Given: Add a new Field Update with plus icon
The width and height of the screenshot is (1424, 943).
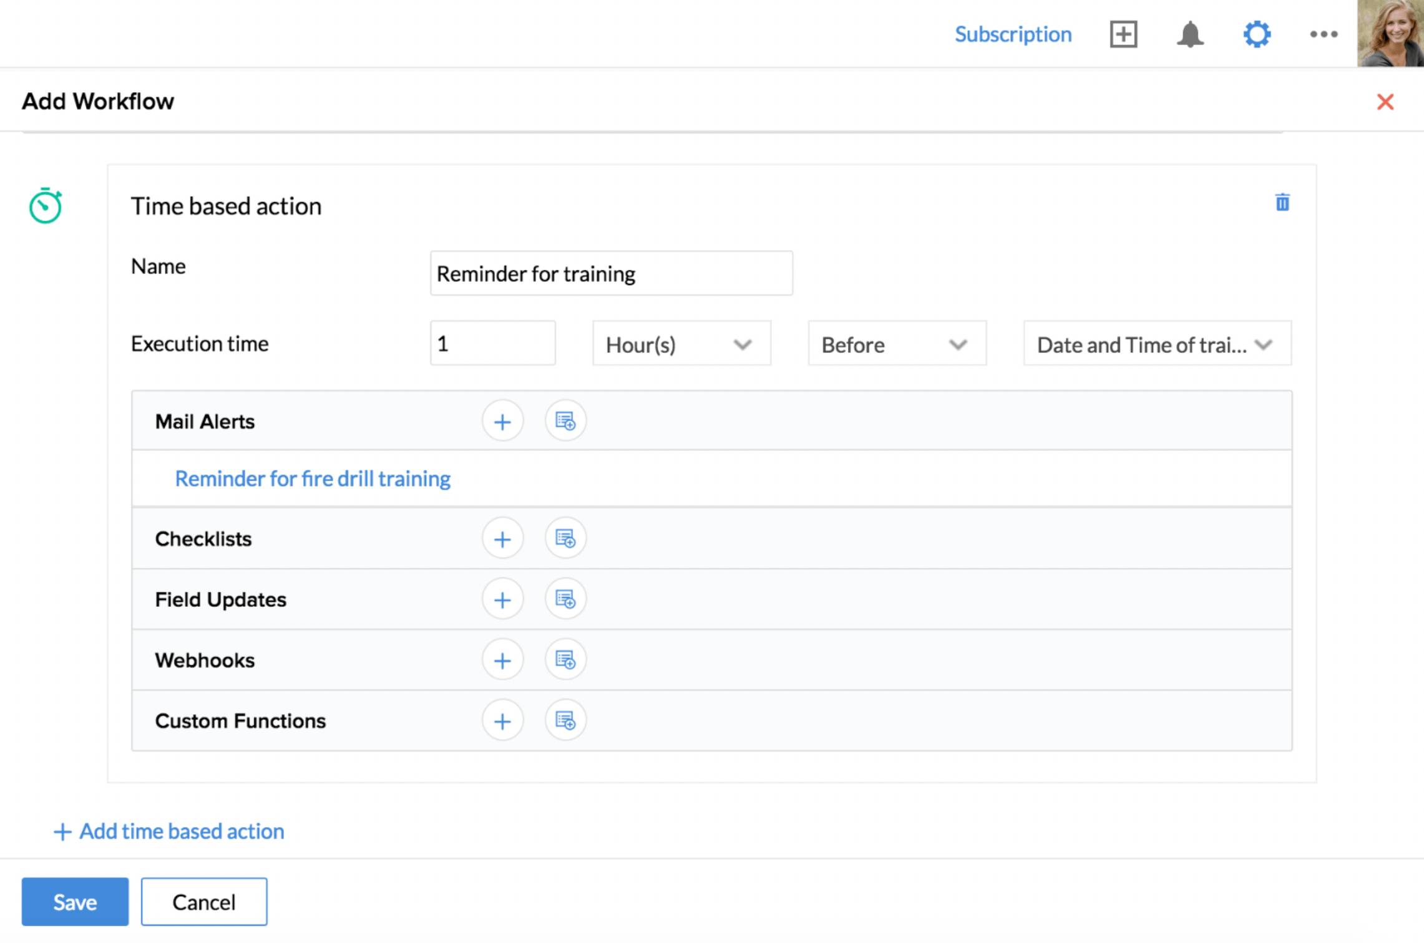Looking at the screenshot, I should coord(502,599).
